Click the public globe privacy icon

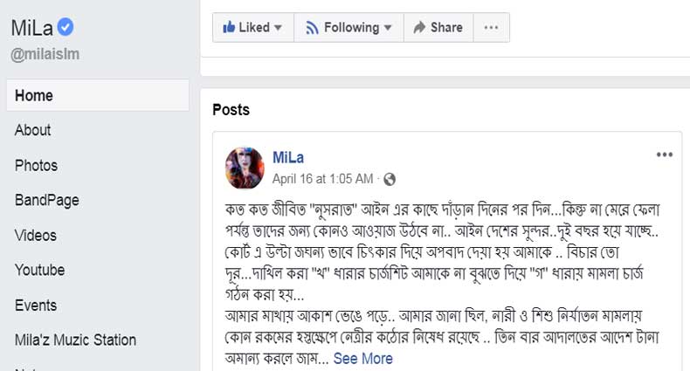390,179
